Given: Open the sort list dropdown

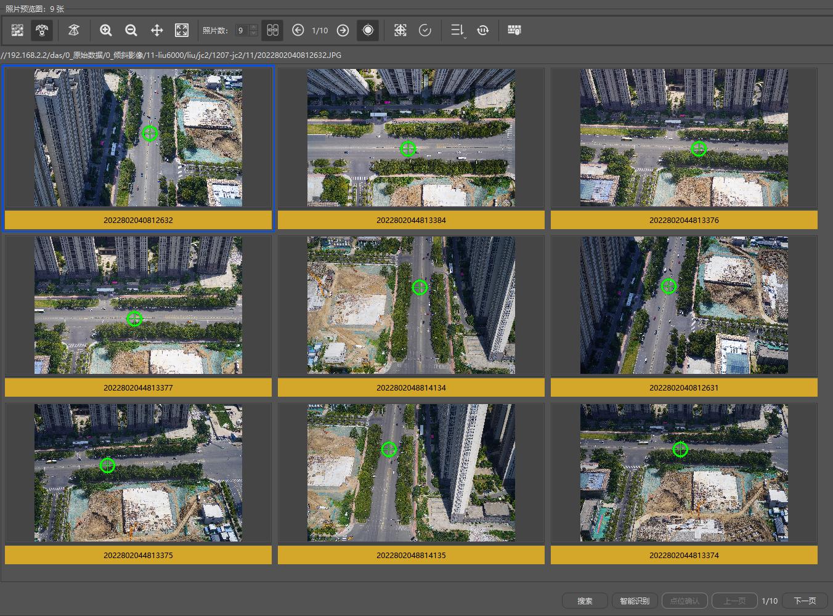Looking at the screenshot, I should tap(458, 30).
